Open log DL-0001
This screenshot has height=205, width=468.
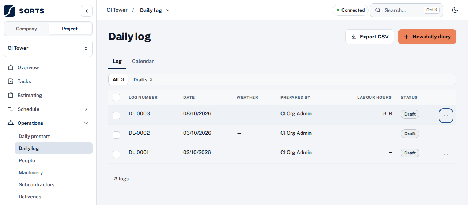(x=139, y=152)
